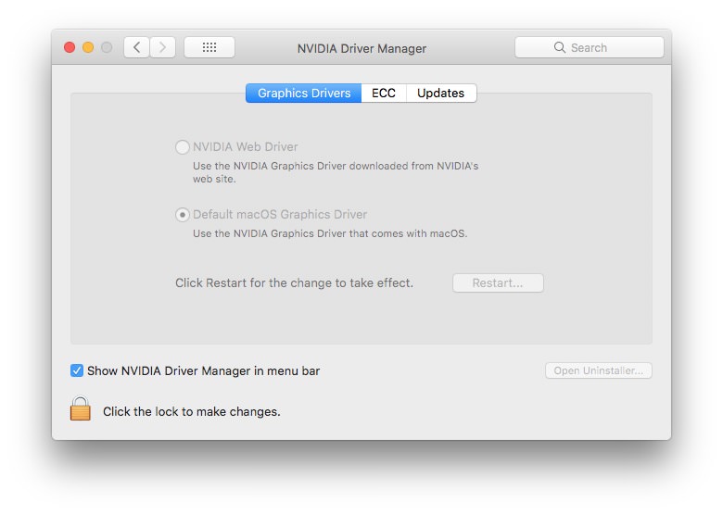This screenshot has height=514, width=723.
Task: Click the NVIDIA Driver Manager window title
Action: tap(361, 48)
